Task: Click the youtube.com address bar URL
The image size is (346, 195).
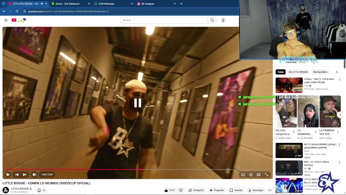Action: [68, 11]
